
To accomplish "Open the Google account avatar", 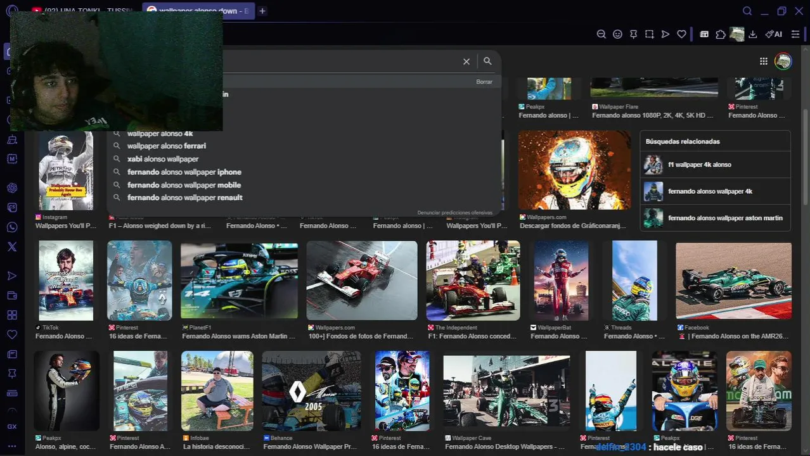I will pos(783,61).
